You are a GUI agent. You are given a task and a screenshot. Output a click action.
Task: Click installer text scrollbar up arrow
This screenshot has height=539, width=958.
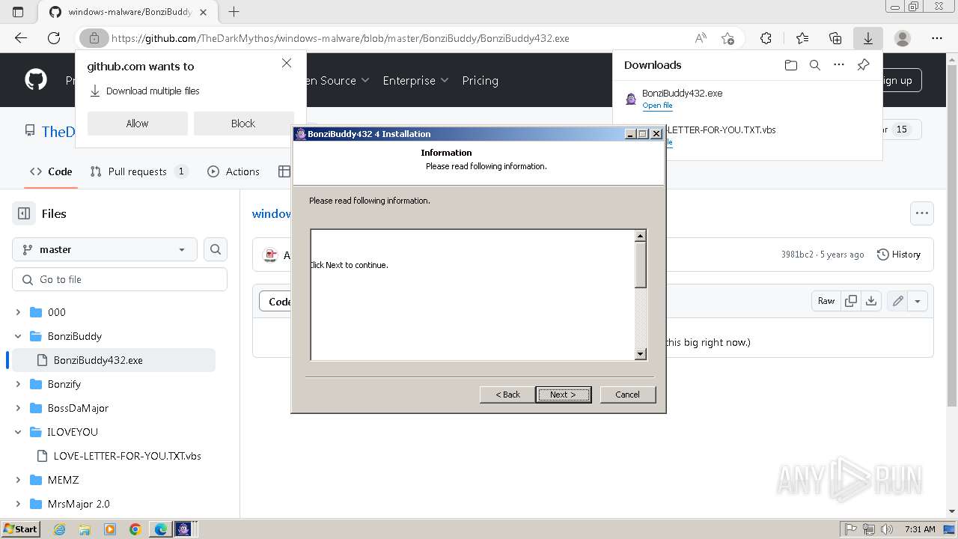click(640, 236)
